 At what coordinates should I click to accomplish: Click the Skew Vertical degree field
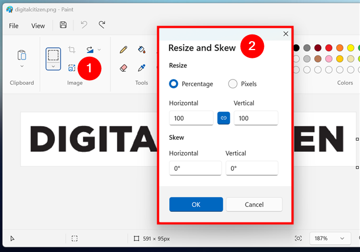tap(252, 168)
